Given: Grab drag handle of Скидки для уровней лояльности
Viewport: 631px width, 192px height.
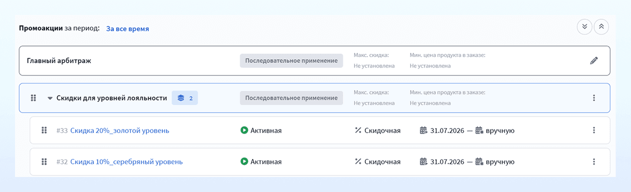Looking at the screenshot, I should coord(34,98).
